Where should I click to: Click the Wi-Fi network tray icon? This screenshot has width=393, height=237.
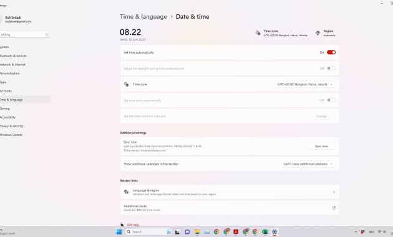(x=379, y=232)
